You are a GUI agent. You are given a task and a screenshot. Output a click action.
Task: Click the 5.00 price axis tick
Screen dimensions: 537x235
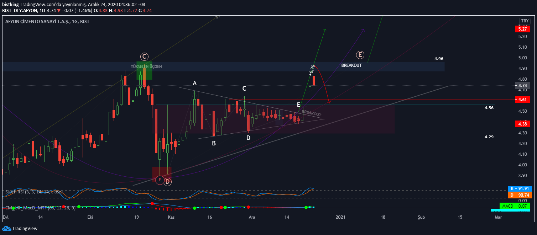tap(523, 58)
